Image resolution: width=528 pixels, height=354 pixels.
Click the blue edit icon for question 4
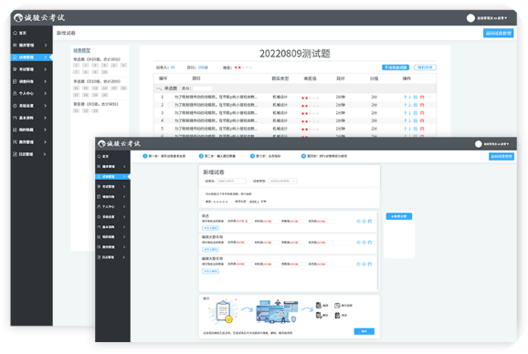tap(416, 120)
